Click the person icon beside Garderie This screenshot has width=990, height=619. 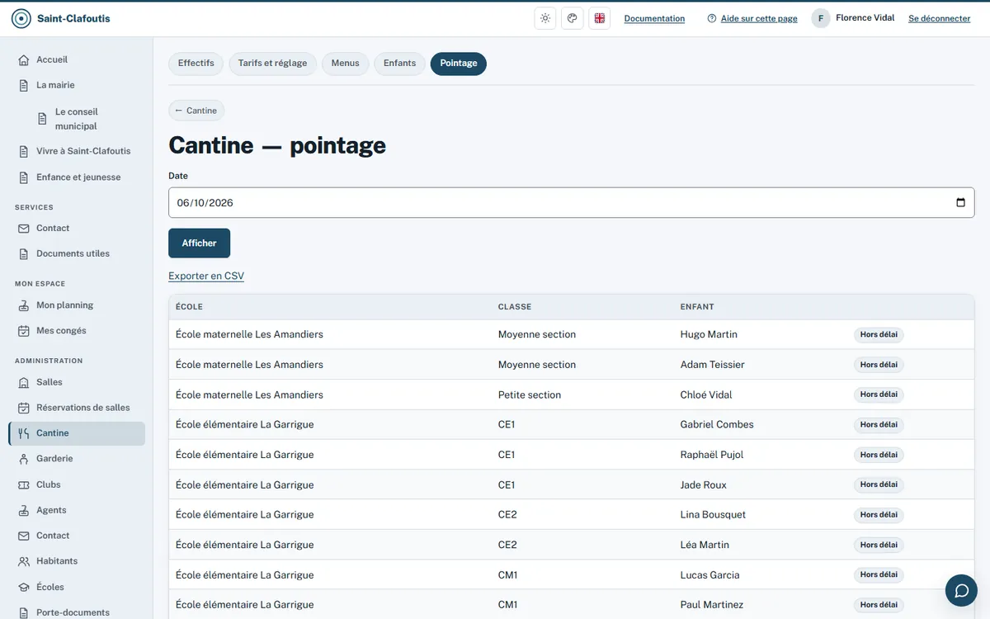(24, 459)
